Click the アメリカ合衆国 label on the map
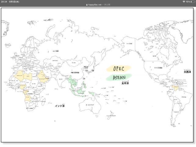The image size is (196, 147). pos(158,68)
